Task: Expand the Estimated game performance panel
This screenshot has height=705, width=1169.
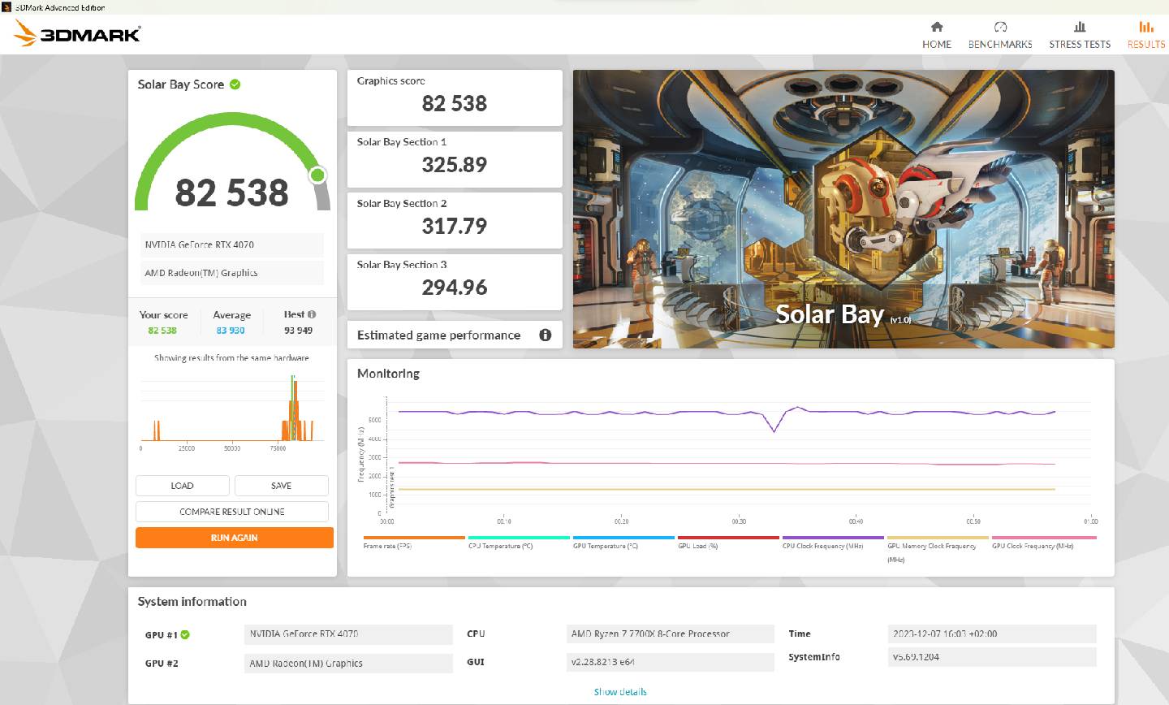Action: (439, 335)
